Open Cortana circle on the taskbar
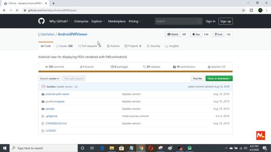This screenshot has width=271, height=152. [x=83, y=148]
